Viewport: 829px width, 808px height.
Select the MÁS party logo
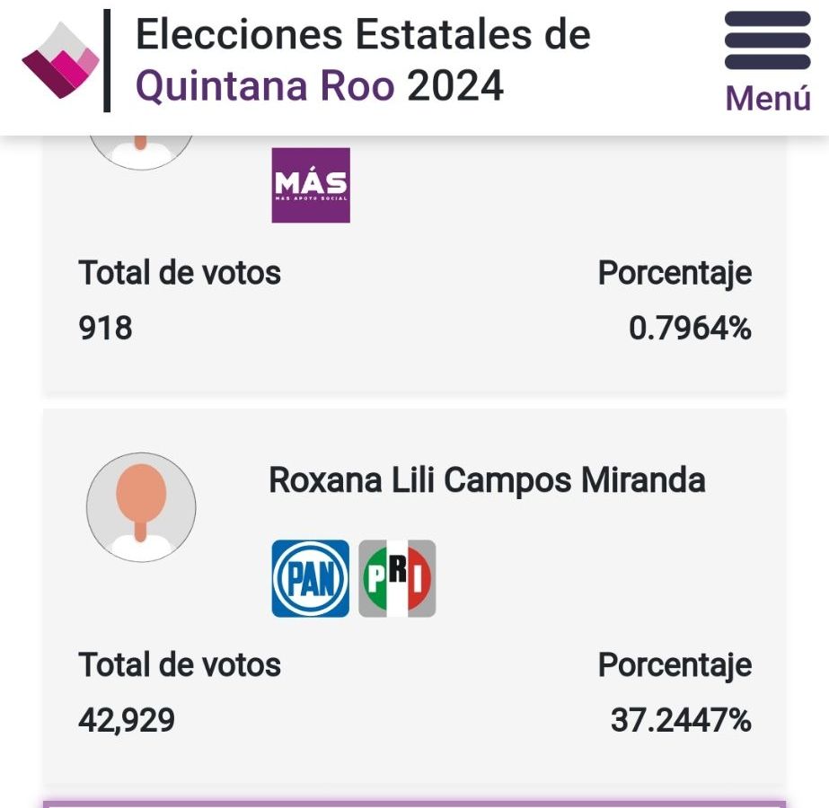(x=311, y=185)
